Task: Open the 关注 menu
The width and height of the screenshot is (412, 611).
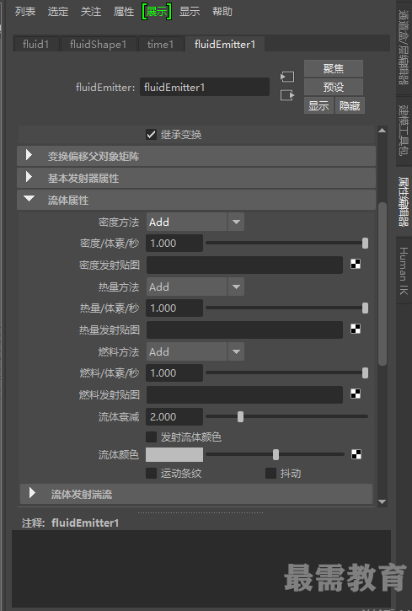Action: click(x=91, y=12)
